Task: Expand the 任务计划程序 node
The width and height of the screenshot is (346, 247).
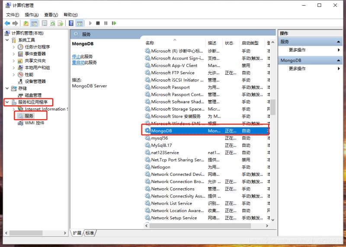Action: [x=14, y=47]
